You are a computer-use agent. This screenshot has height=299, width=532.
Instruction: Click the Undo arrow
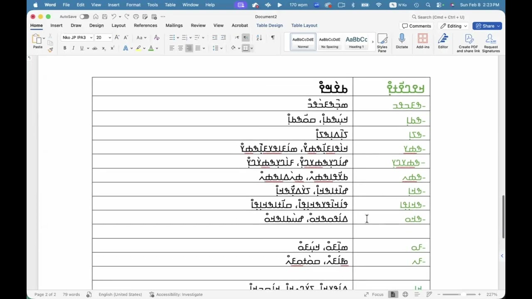pyautogui.click(x=113, y=17)
